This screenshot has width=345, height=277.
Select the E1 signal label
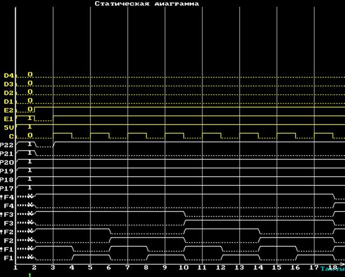(9, 119)
